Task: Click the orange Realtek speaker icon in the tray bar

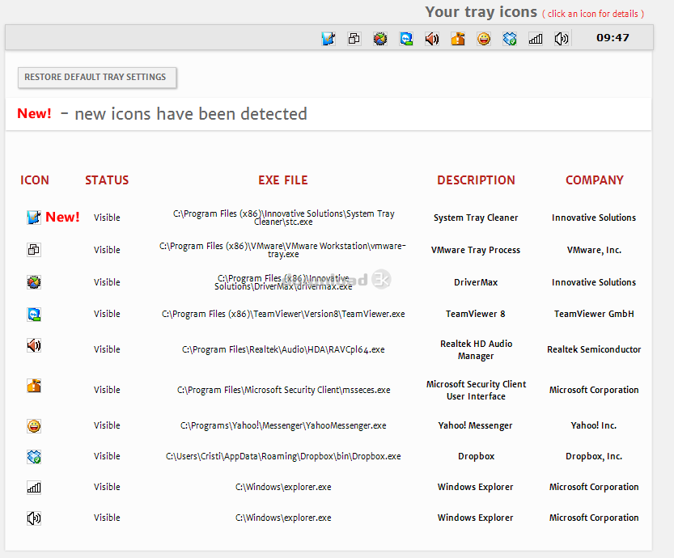Action: pos(432,39)
